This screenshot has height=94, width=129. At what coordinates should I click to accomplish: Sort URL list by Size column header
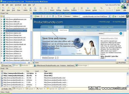pyautogui.click(x=28, y=71)
